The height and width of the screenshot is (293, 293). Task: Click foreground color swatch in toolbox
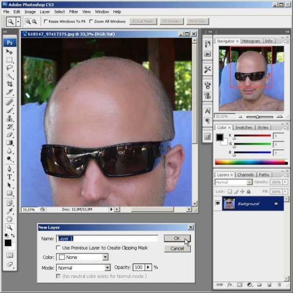[x=8, y=243]
